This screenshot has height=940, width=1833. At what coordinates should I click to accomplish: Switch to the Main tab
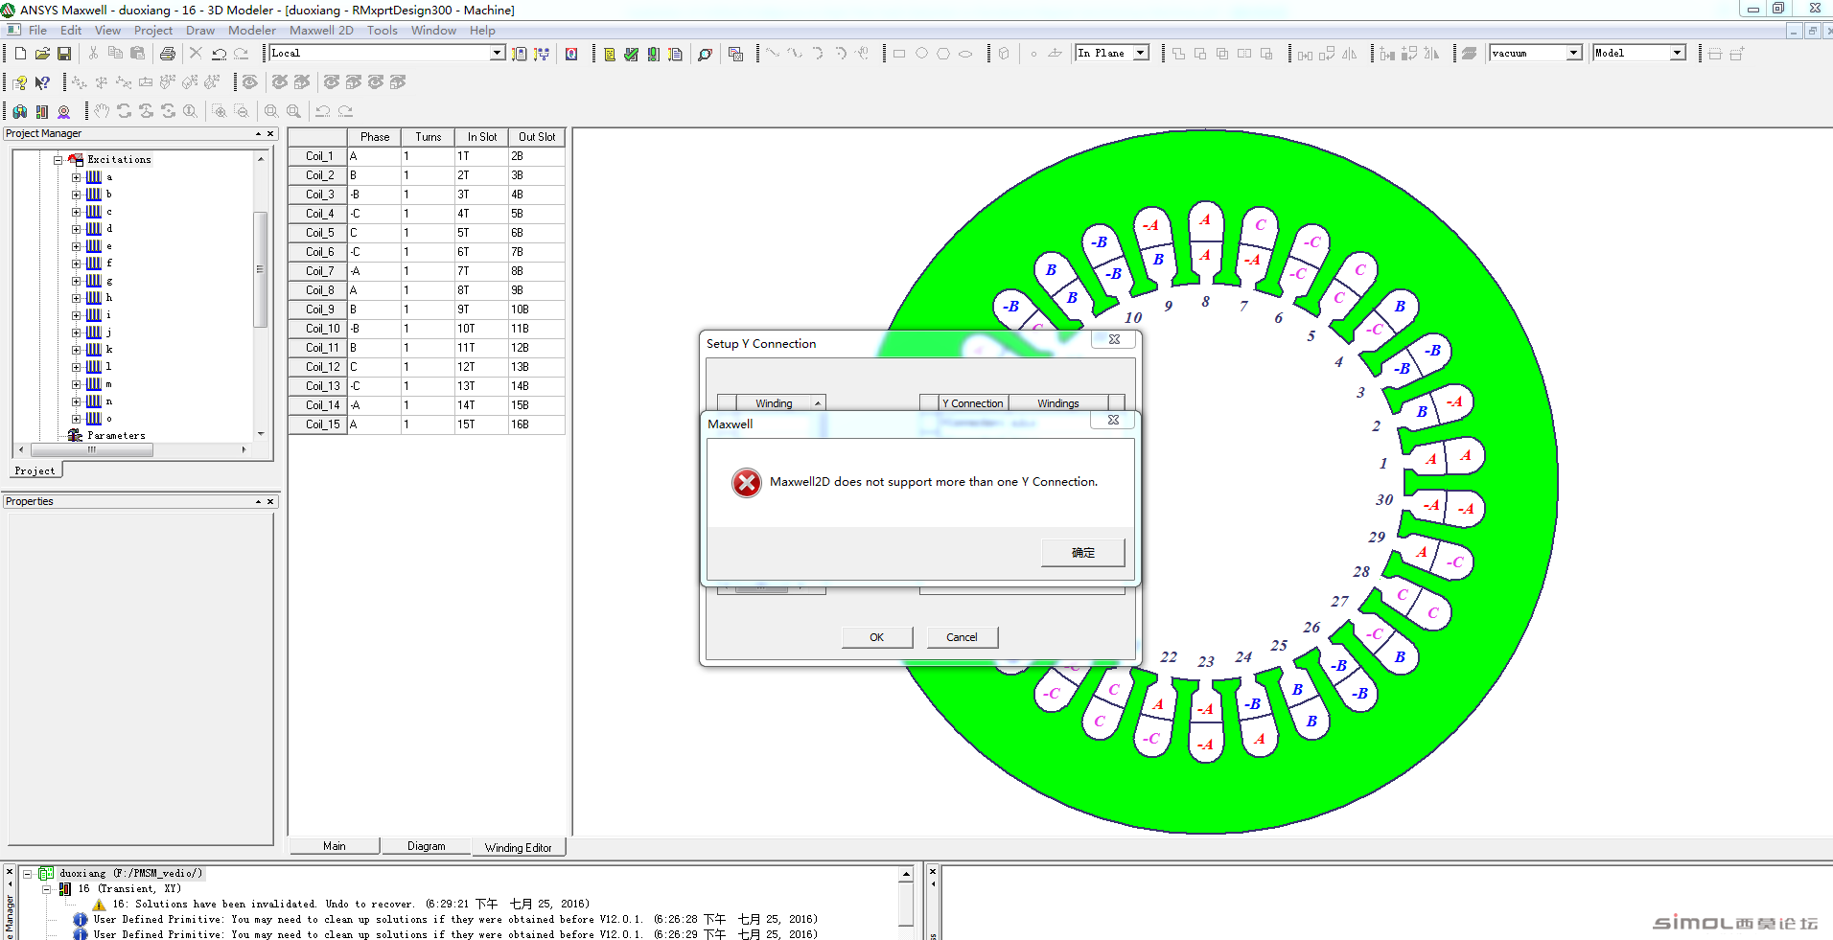click(334, 846)
